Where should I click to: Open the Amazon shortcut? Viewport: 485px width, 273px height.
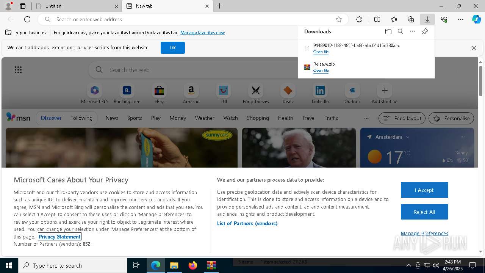pos(191,94)
